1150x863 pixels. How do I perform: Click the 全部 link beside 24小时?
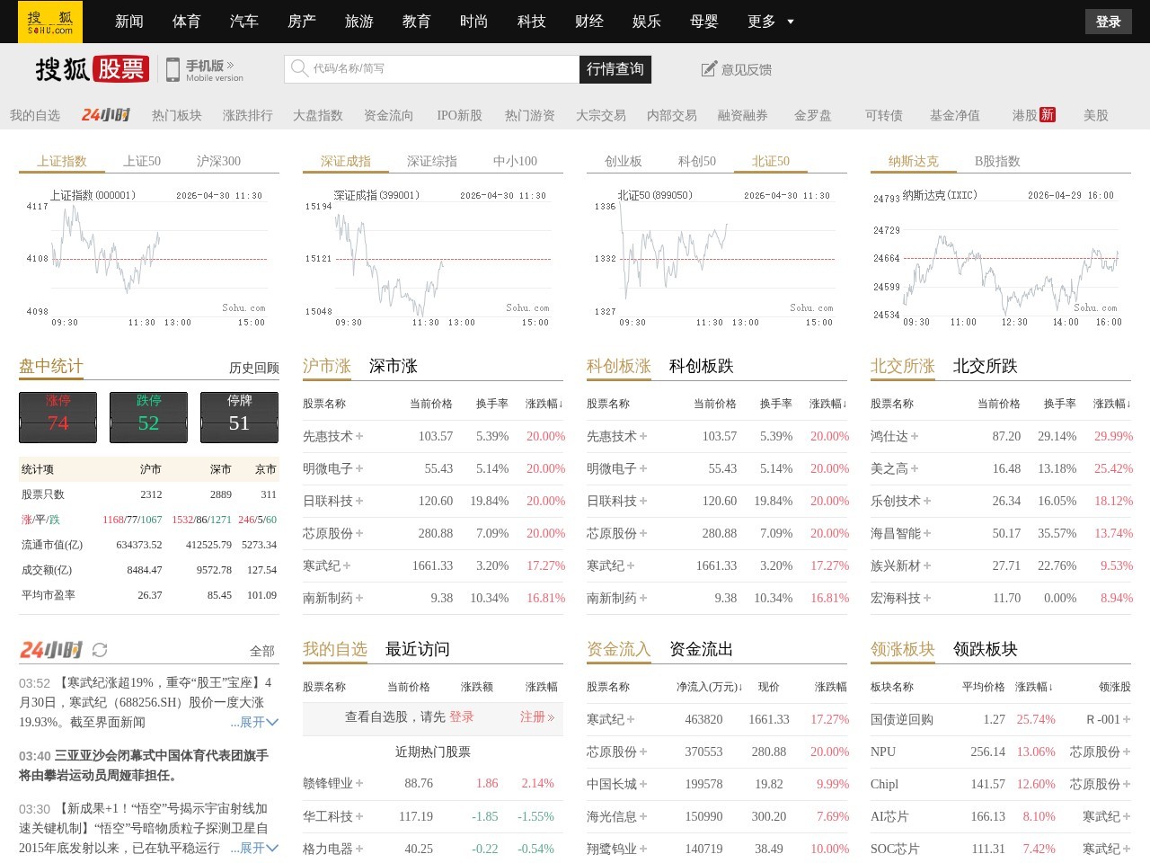(x=262, y=651)
